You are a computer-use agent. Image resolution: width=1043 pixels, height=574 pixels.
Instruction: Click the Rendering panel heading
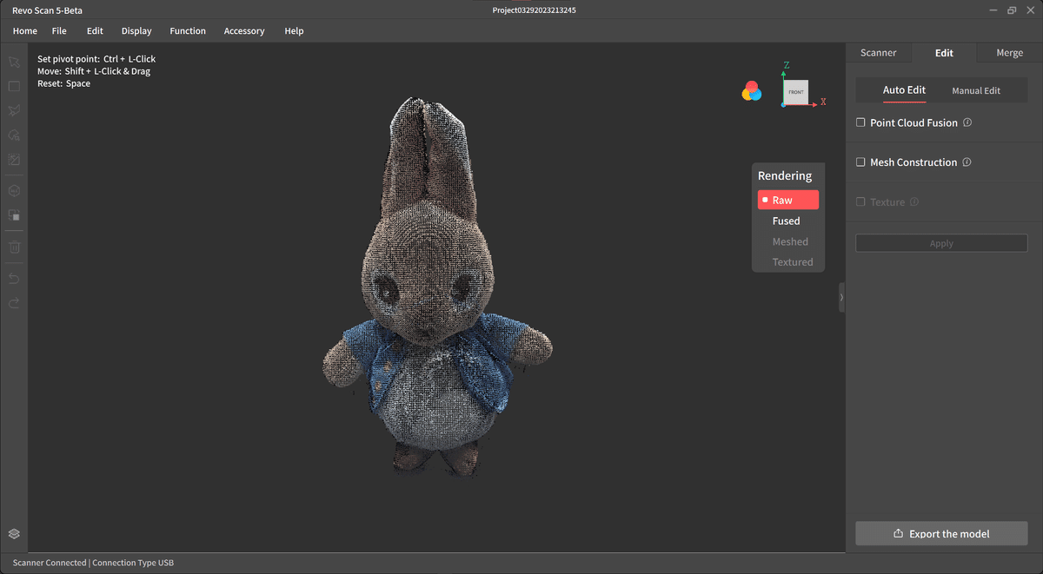click(x=785, y=175)
